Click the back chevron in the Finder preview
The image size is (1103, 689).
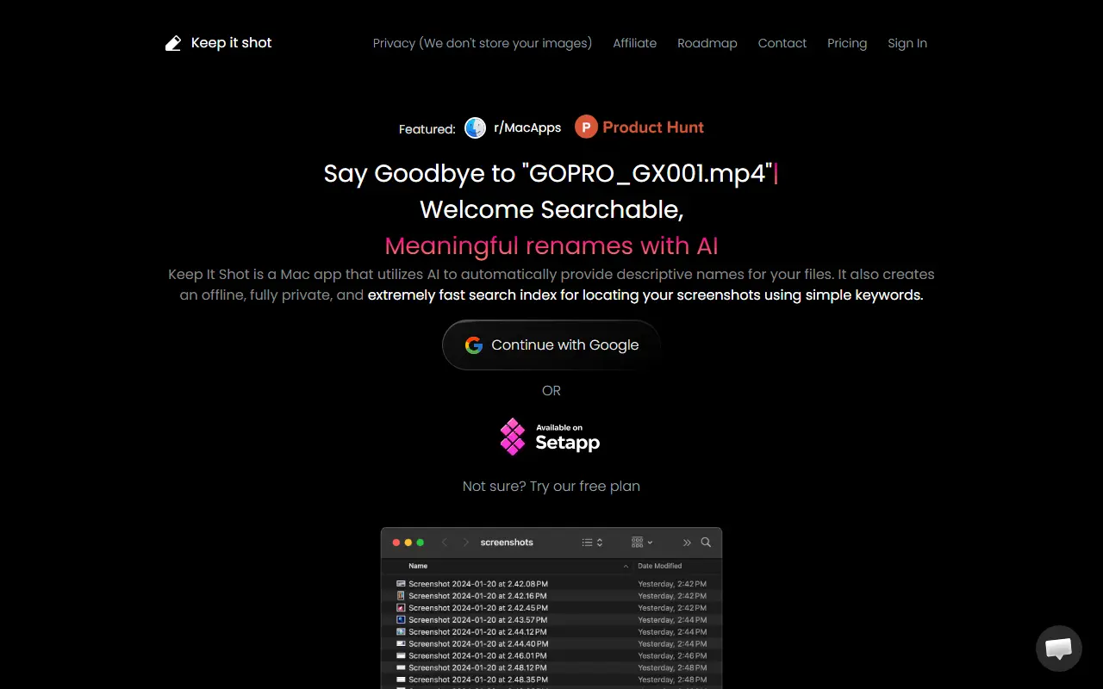coord(445,543)
